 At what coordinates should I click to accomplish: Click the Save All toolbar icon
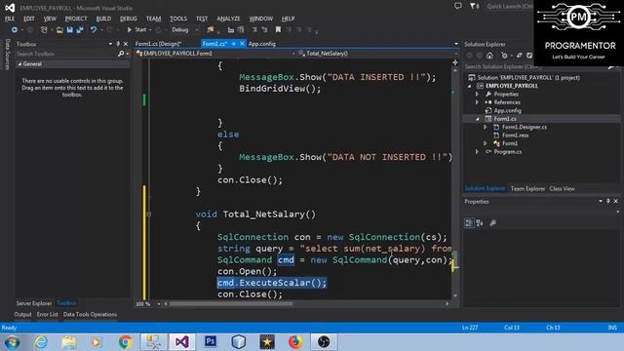pyautogui.click(x=80, y=30)
